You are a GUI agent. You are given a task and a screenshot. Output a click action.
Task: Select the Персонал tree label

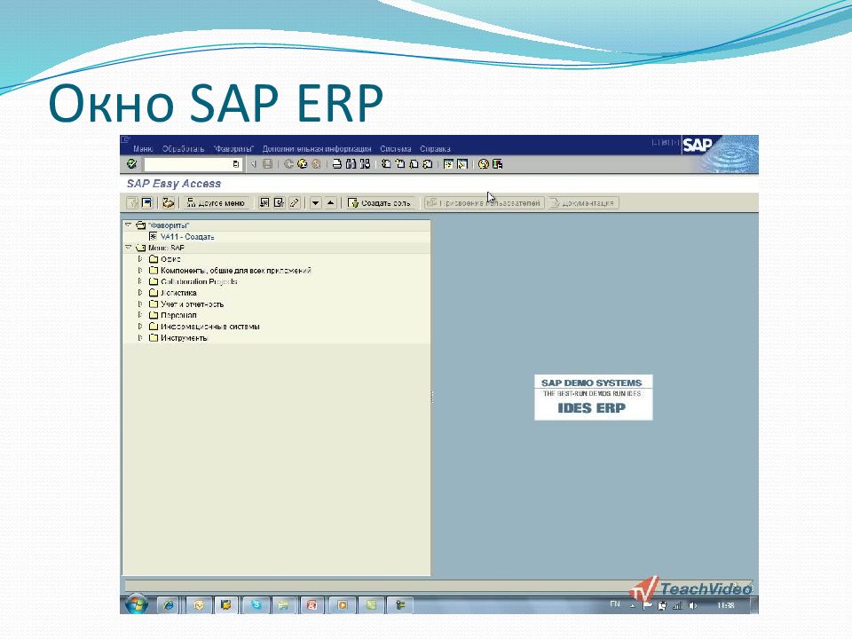click(x=178, y=315)
